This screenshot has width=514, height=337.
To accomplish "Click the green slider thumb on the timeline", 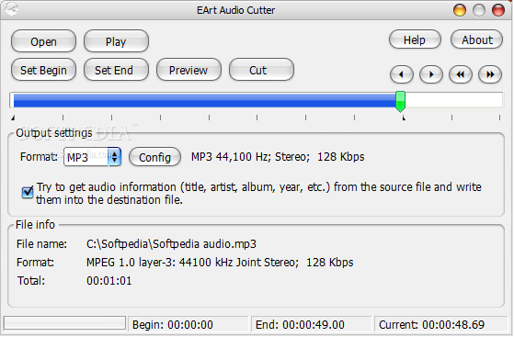I will 400,101.
